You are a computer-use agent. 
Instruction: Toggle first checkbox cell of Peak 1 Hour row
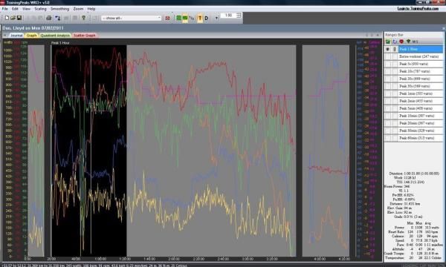click(387, 49)
